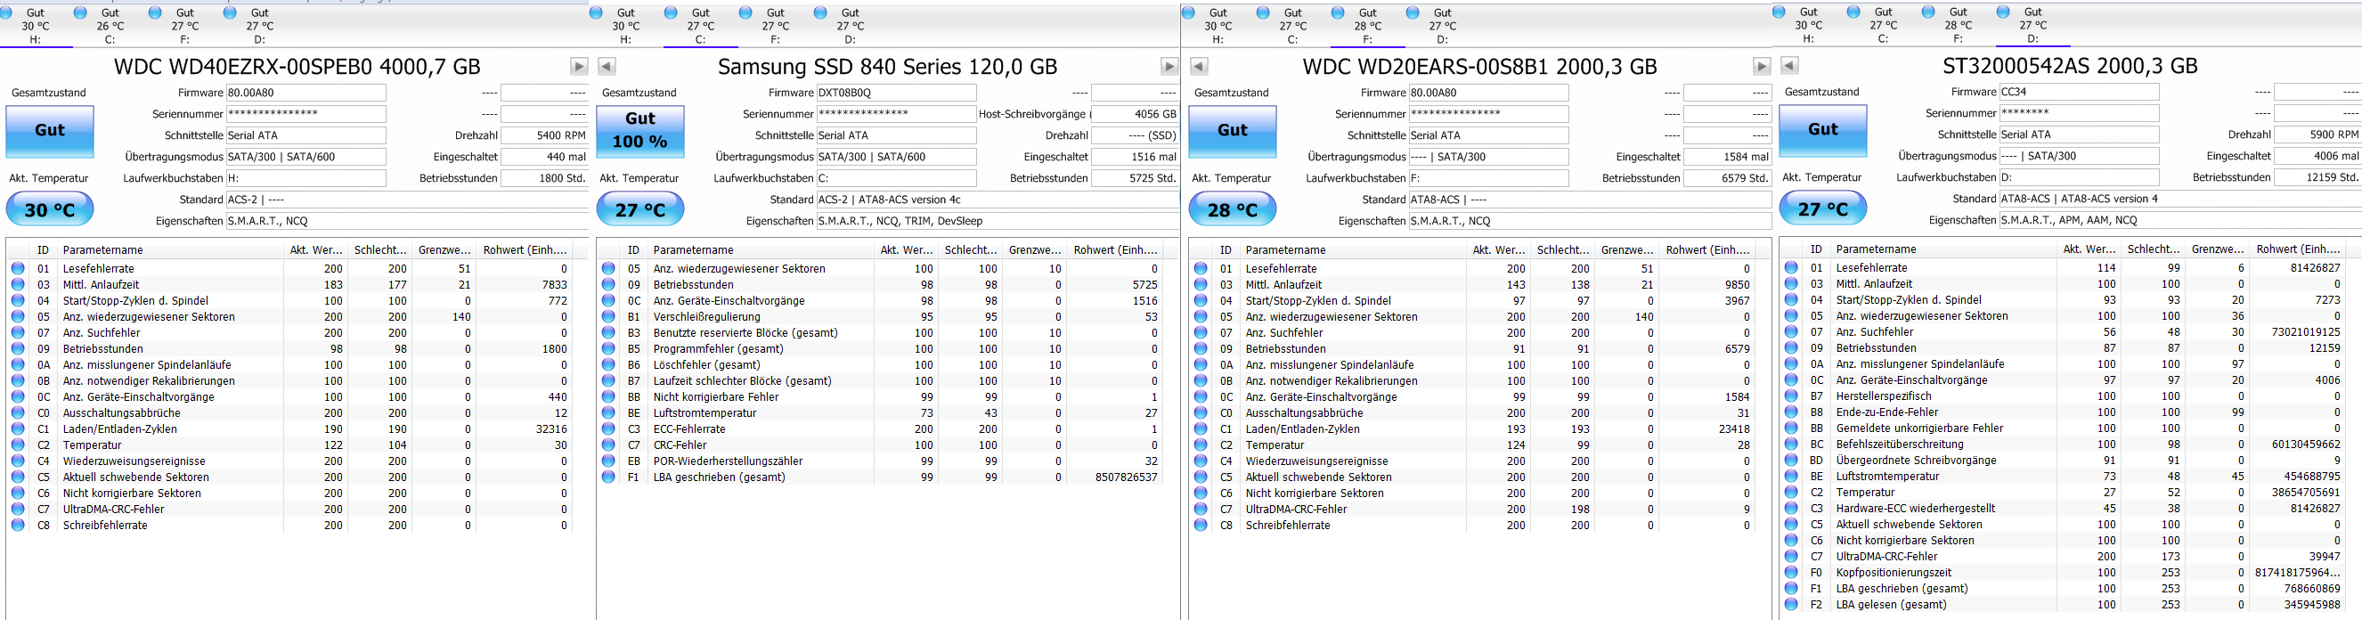Click Drehzahl field showing 5400 RPM
2362x620 pixels.
pos(545,135)
